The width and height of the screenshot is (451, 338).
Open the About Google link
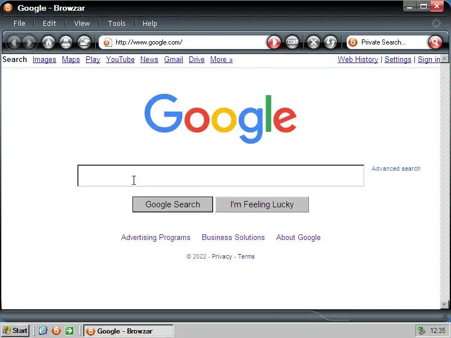tap(298, 237)
